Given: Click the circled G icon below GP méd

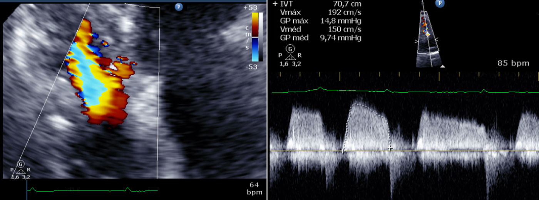Looking at the screenshot, I should click(290, 49).
